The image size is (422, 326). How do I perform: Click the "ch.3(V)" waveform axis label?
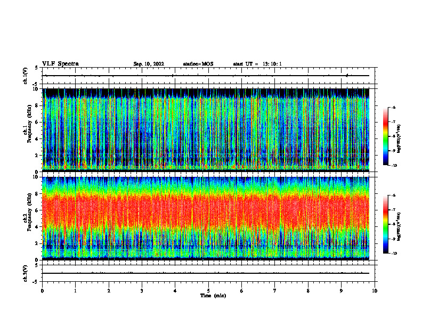point(26,273)
